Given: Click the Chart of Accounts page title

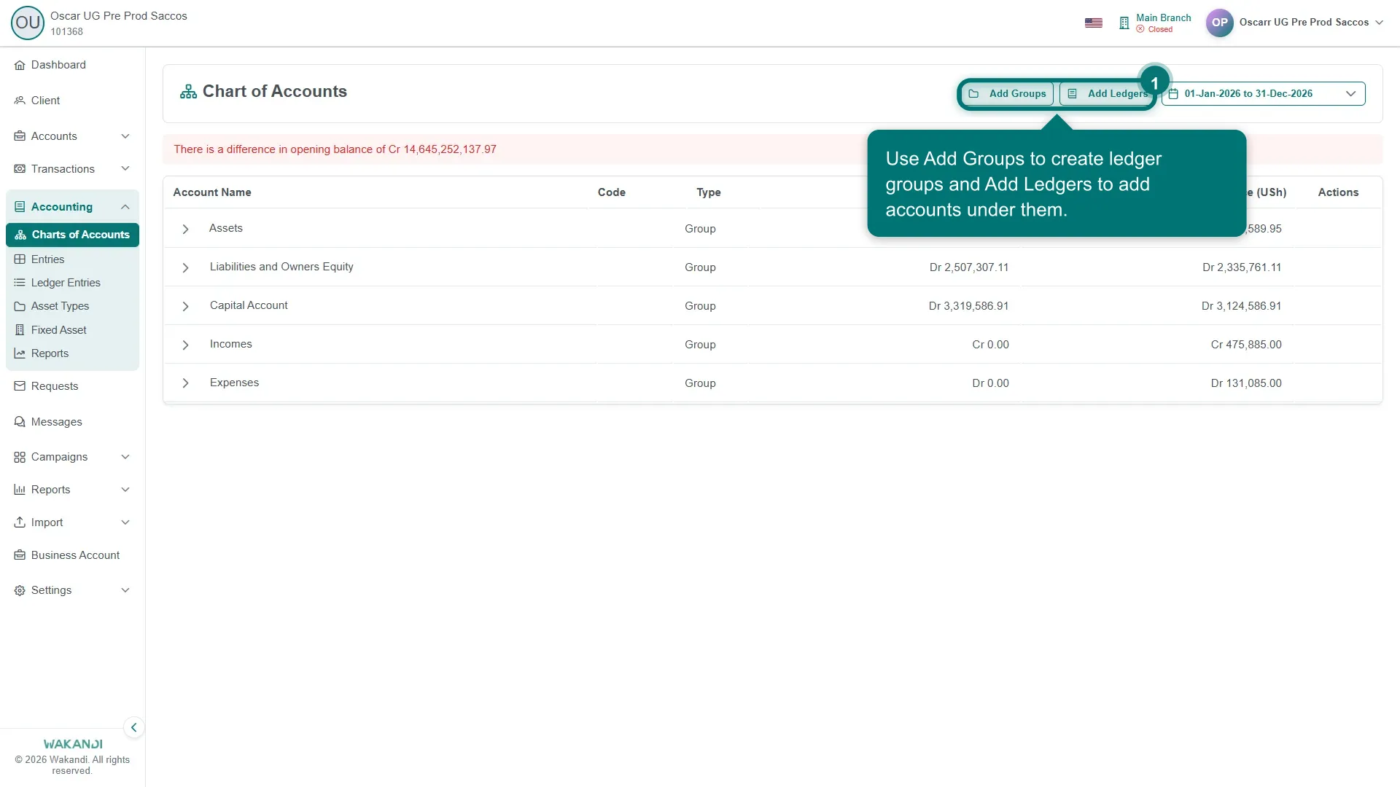Looking at the screenshot, I should (x=275, y=91).
